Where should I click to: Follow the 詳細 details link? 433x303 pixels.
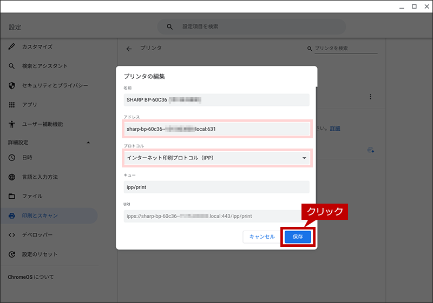[335, 129]
